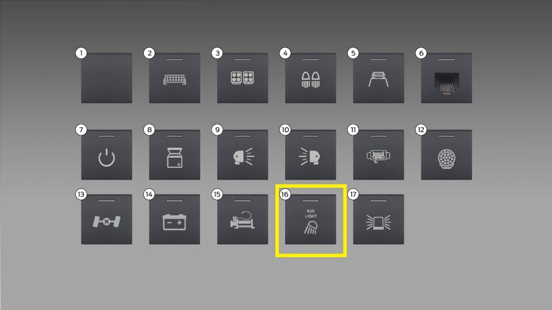Screen dimensions: 552x310
Task: Pick the axle differential lock switch
Action: (x=107, y=219)
